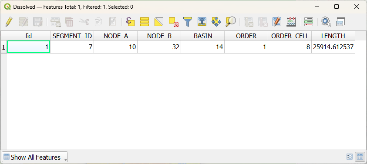Viewport: 367px width, 164px height.
Task: Click the Actions gear icon
Action: [x=326, y=22]
